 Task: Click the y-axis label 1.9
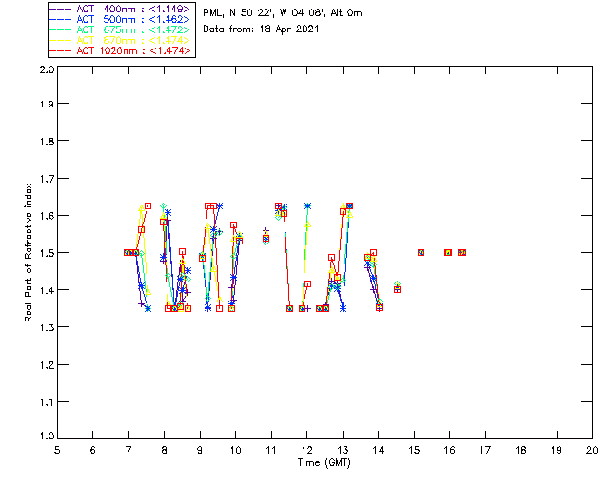pos(47,104)
